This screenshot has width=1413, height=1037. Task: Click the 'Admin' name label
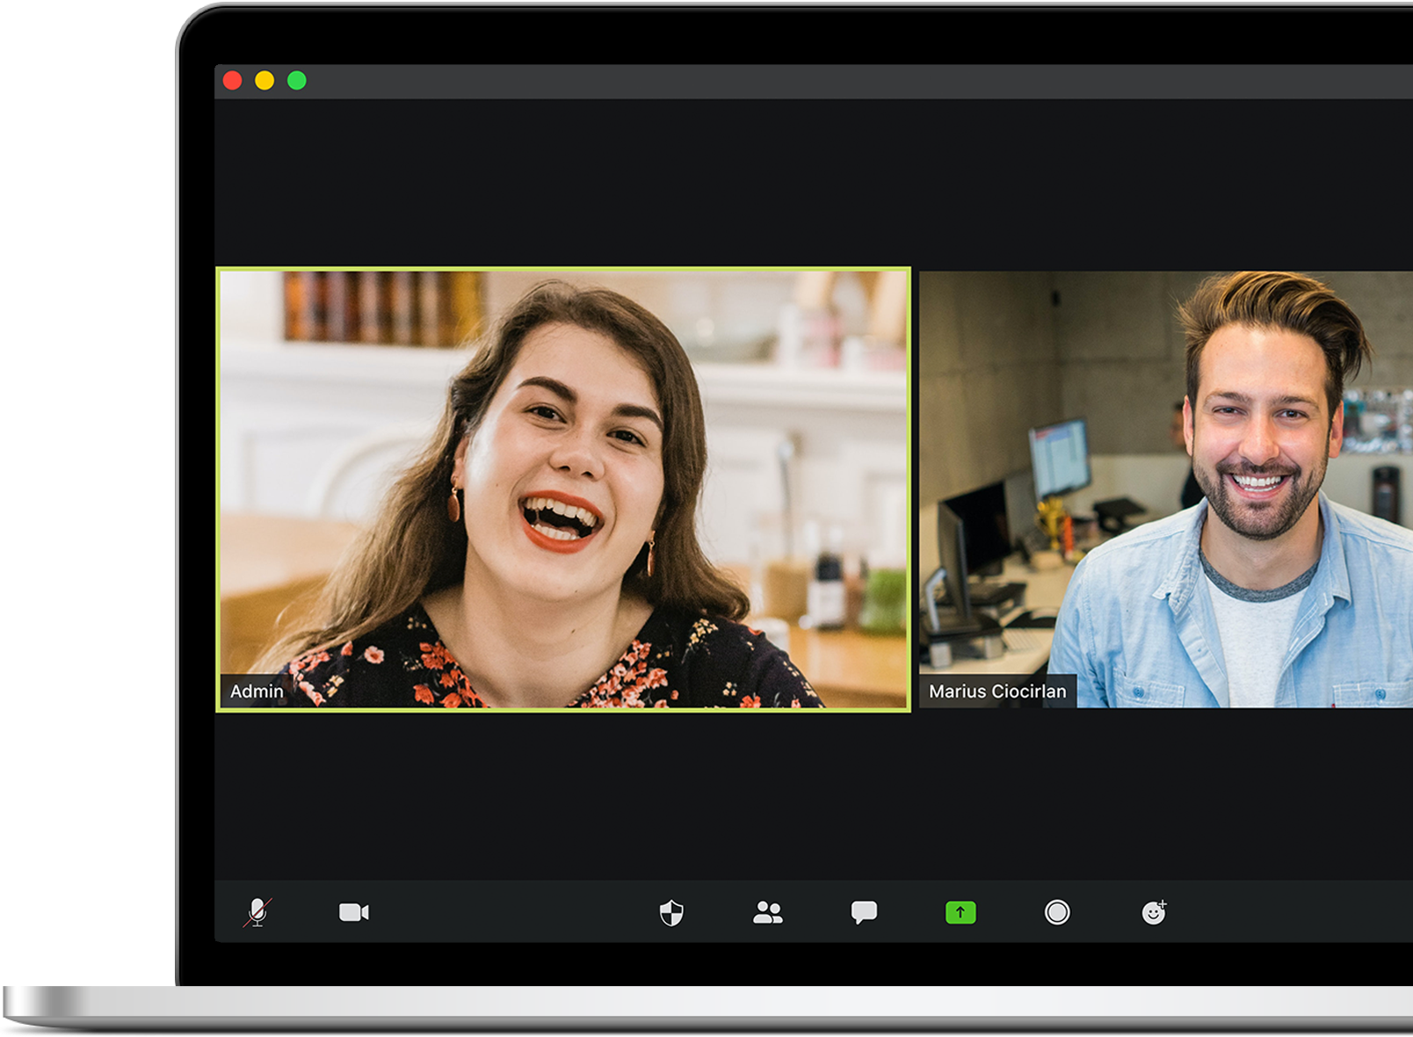pyautogui.click(x=257, y=692)
